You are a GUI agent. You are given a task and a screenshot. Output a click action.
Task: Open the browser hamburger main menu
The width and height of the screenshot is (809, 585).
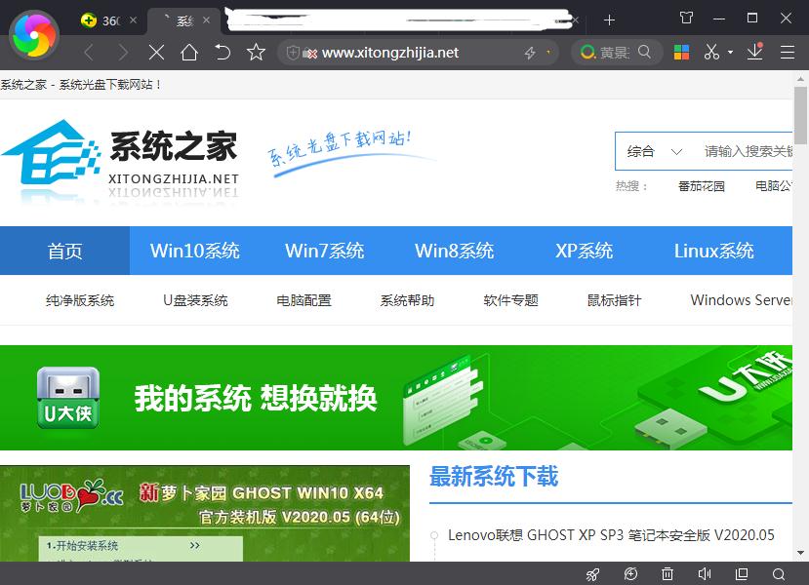(x=785, y=52)
